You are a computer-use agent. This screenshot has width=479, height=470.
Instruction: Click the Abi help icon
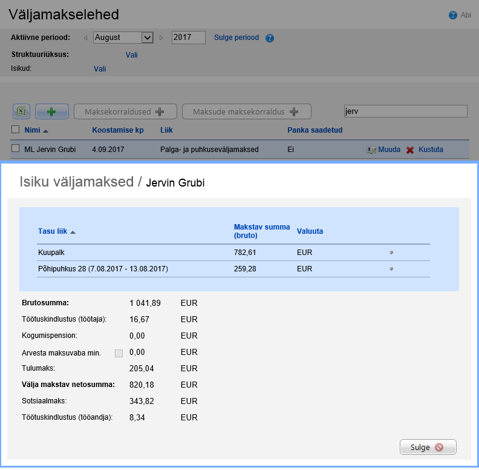tap(452, 15)
